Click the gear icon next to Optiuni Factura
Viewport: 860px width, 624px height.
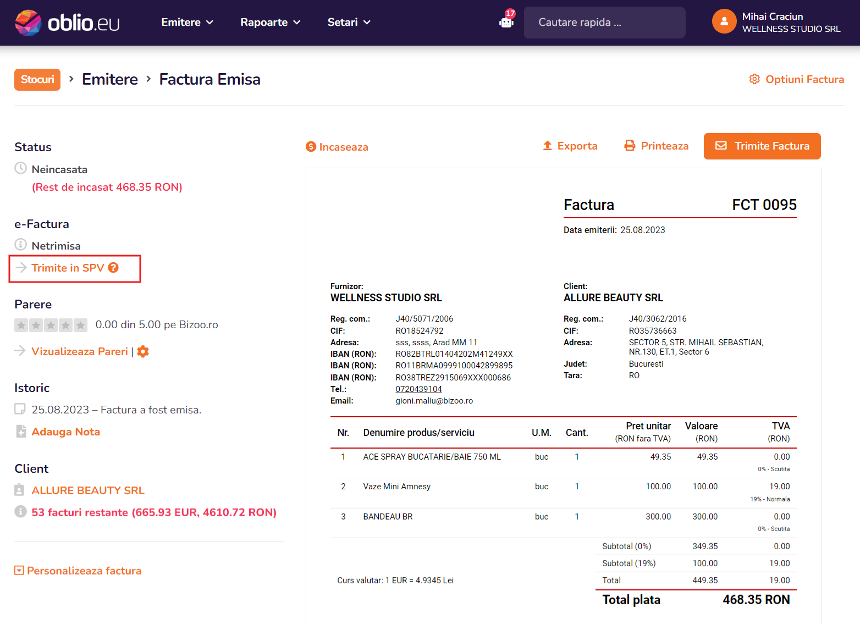coord(754,79)
